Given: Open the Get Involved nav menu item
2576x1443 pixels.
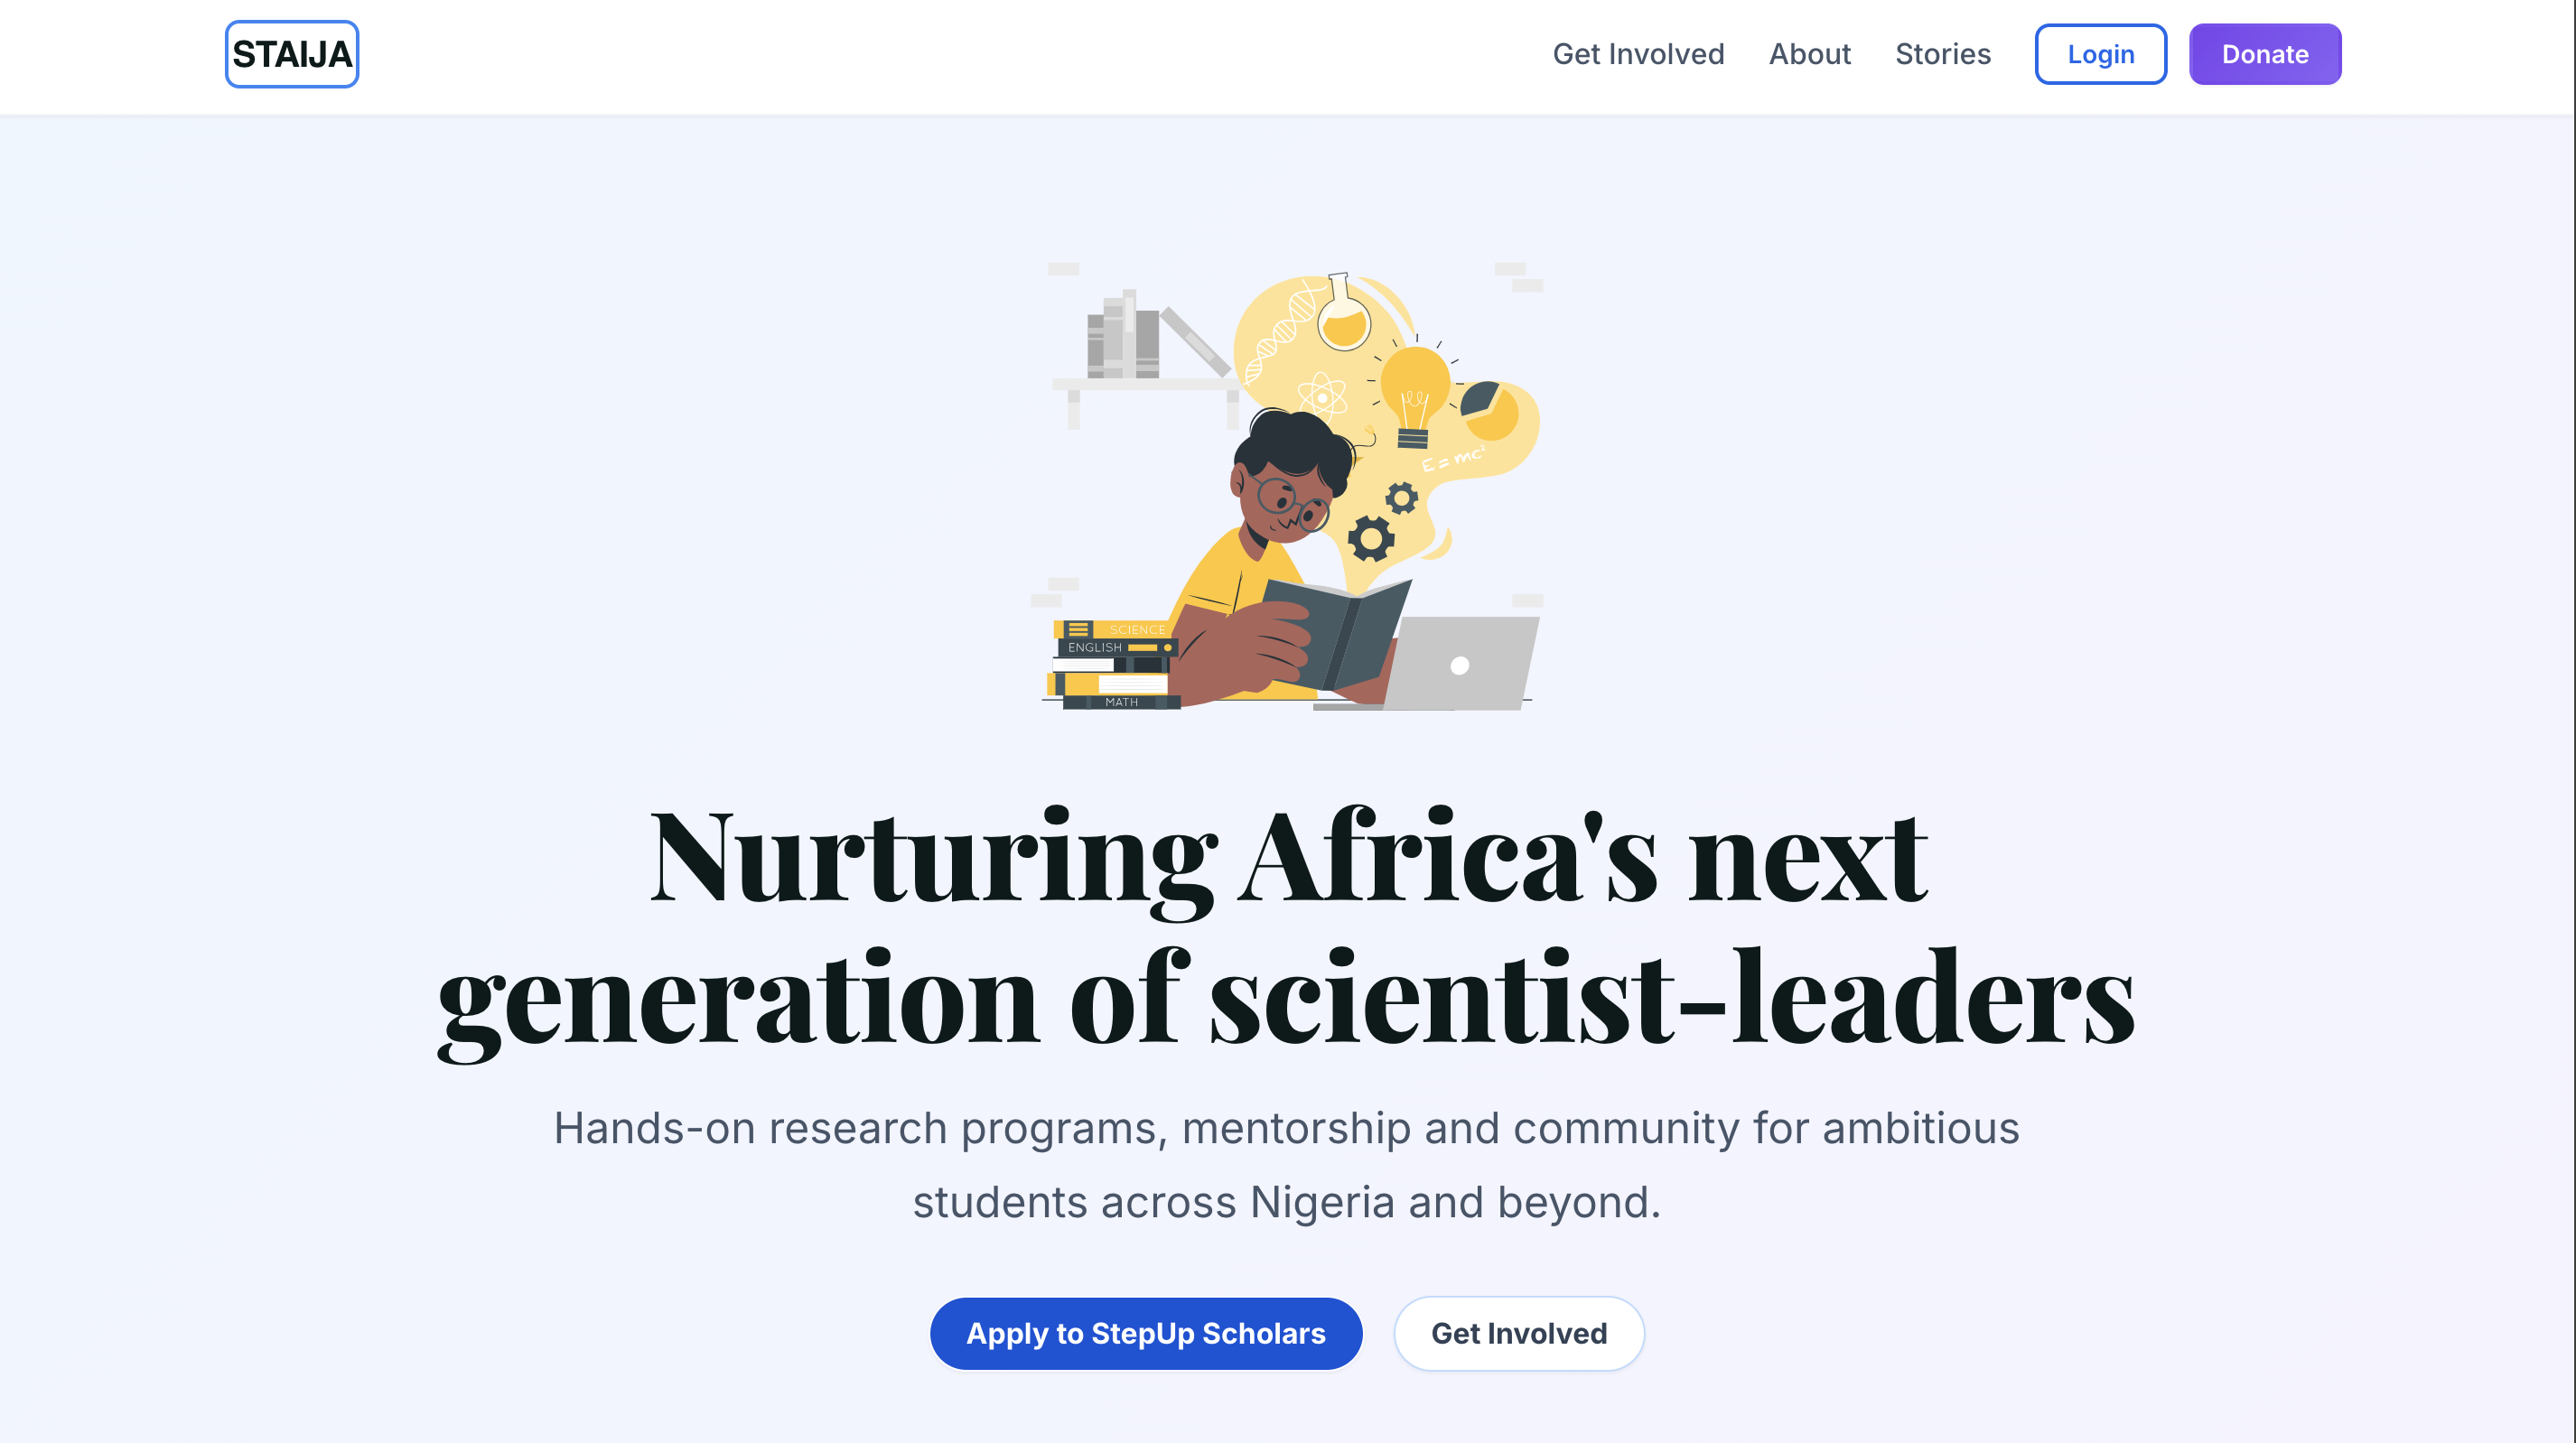Looking at the screenshot, I should (1638, 54).
